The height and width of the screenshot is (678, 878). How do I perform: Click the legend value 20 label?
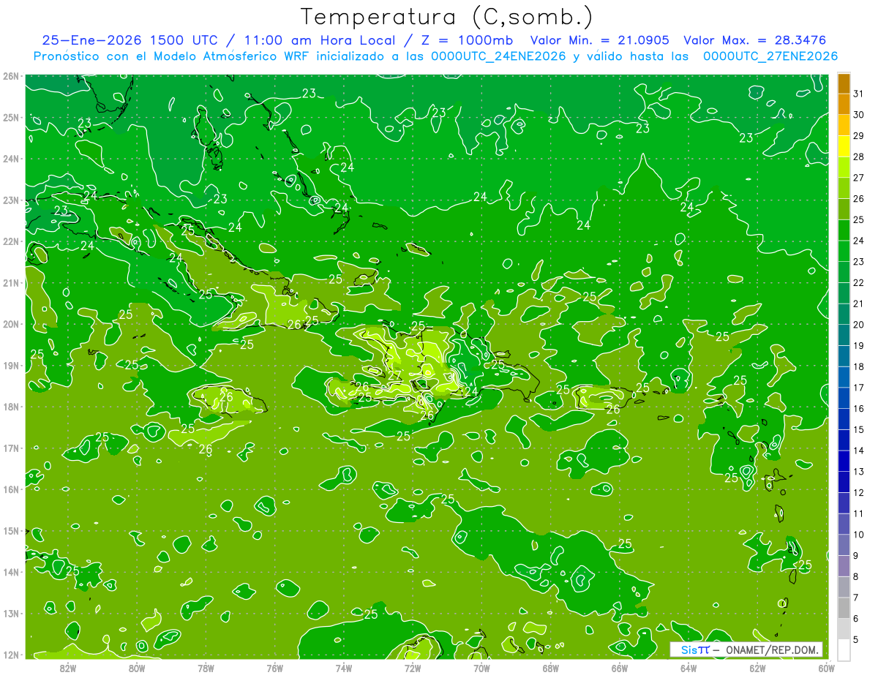(858, 325)
